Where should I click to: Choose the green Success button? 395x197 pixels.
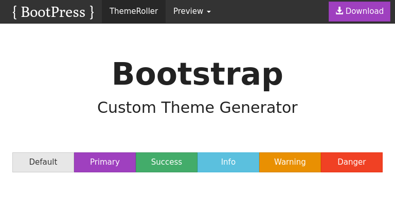click(x=167, y=162)
